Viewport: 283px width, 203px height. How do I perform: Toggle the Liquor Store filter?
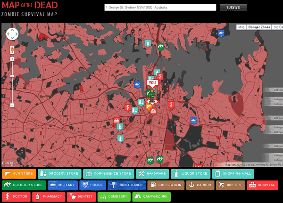click(x=191, y=174)
